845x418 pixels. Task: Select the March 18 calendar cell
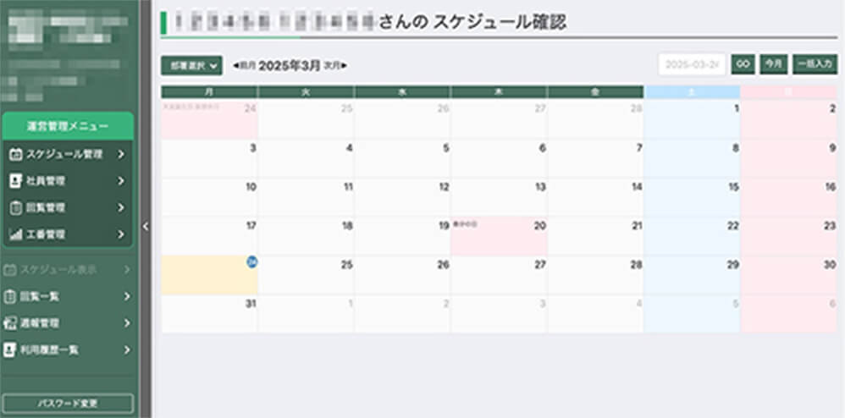tap(307, 236)
